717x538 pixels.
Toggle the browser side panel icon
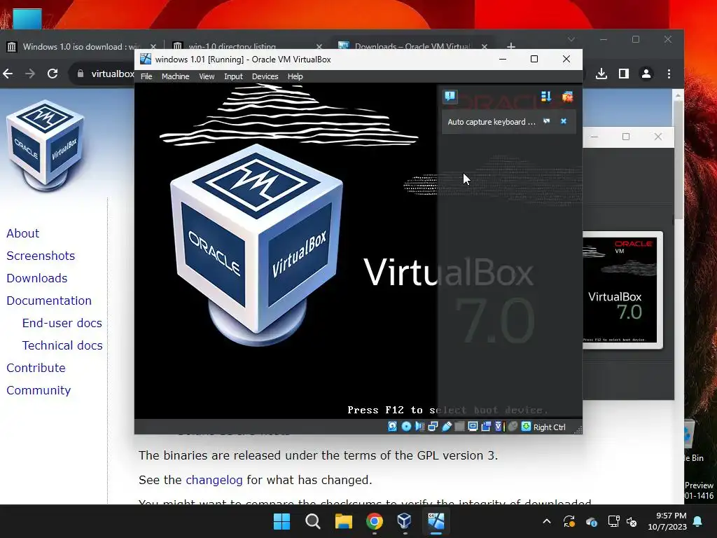624,74
